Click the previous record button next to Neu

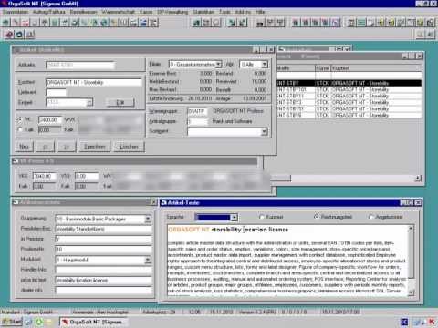pyautogui.click(x=46, y=147)
